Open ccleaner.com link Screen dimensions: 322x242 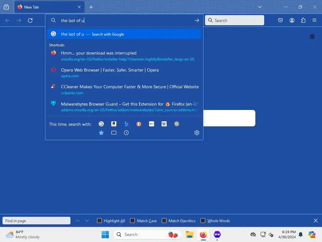click(72, 93)
